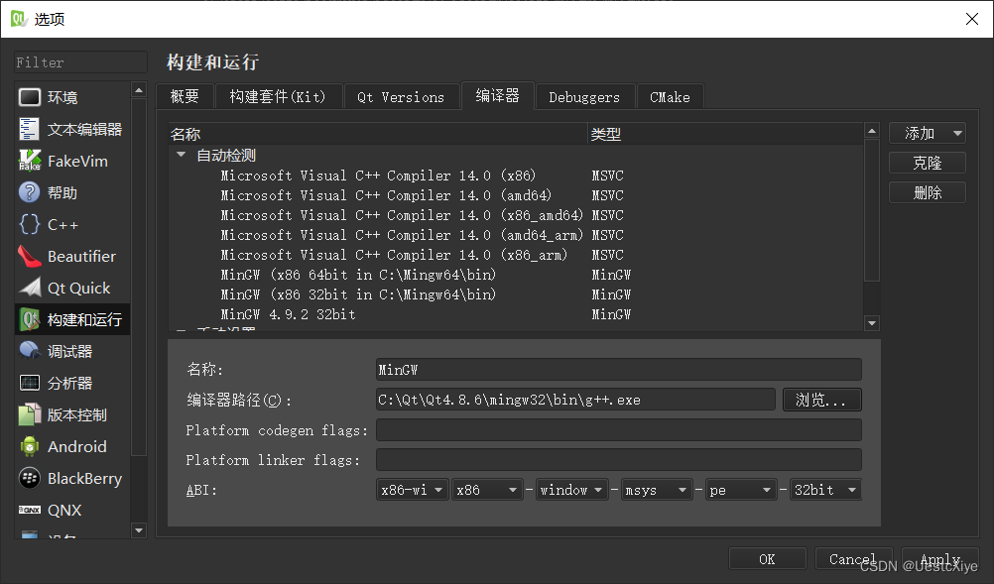Open the window ABI OS dropdown
This screenshot has width=994, height=584.
(x=571, y=490)
